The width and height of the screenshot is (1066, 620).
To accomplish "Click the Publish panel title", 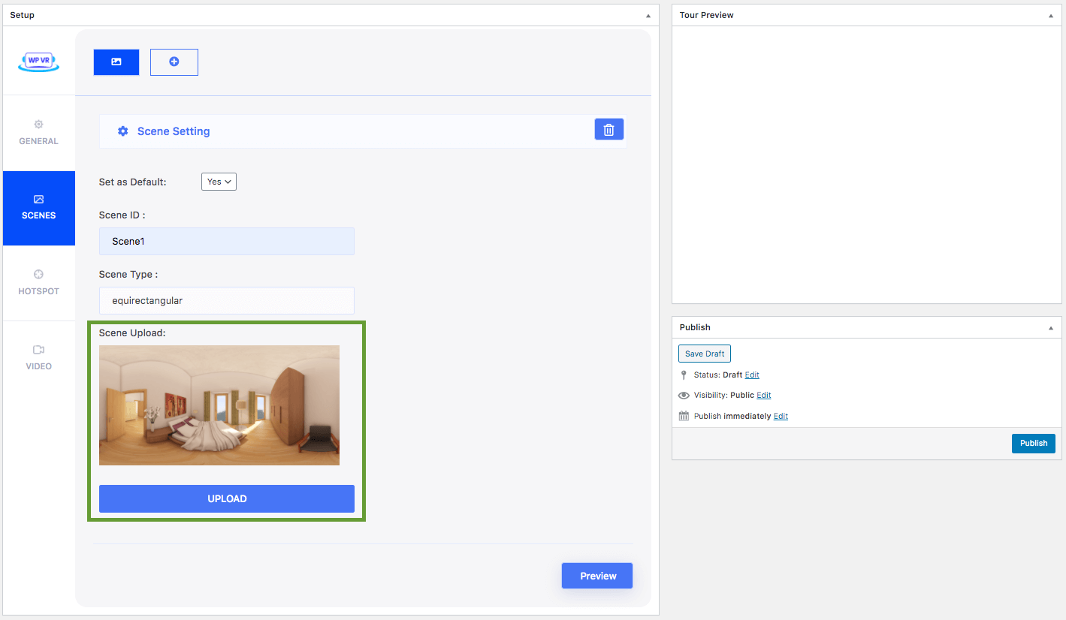I will [695, 327].
